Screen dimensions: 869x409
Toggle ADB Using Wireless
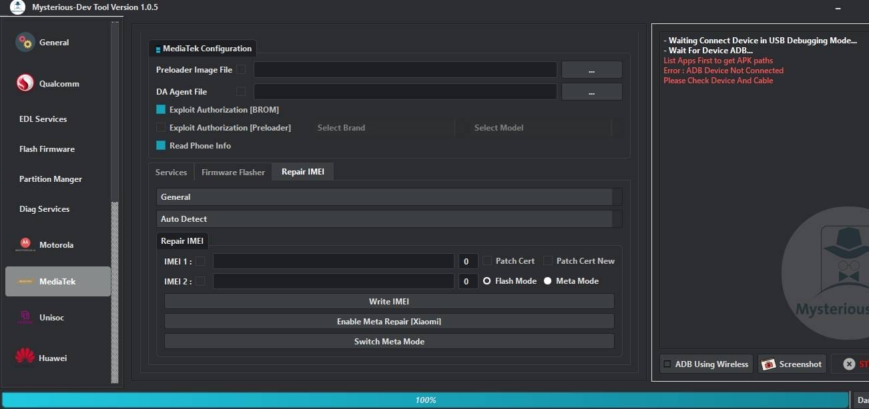pos(667,364)
